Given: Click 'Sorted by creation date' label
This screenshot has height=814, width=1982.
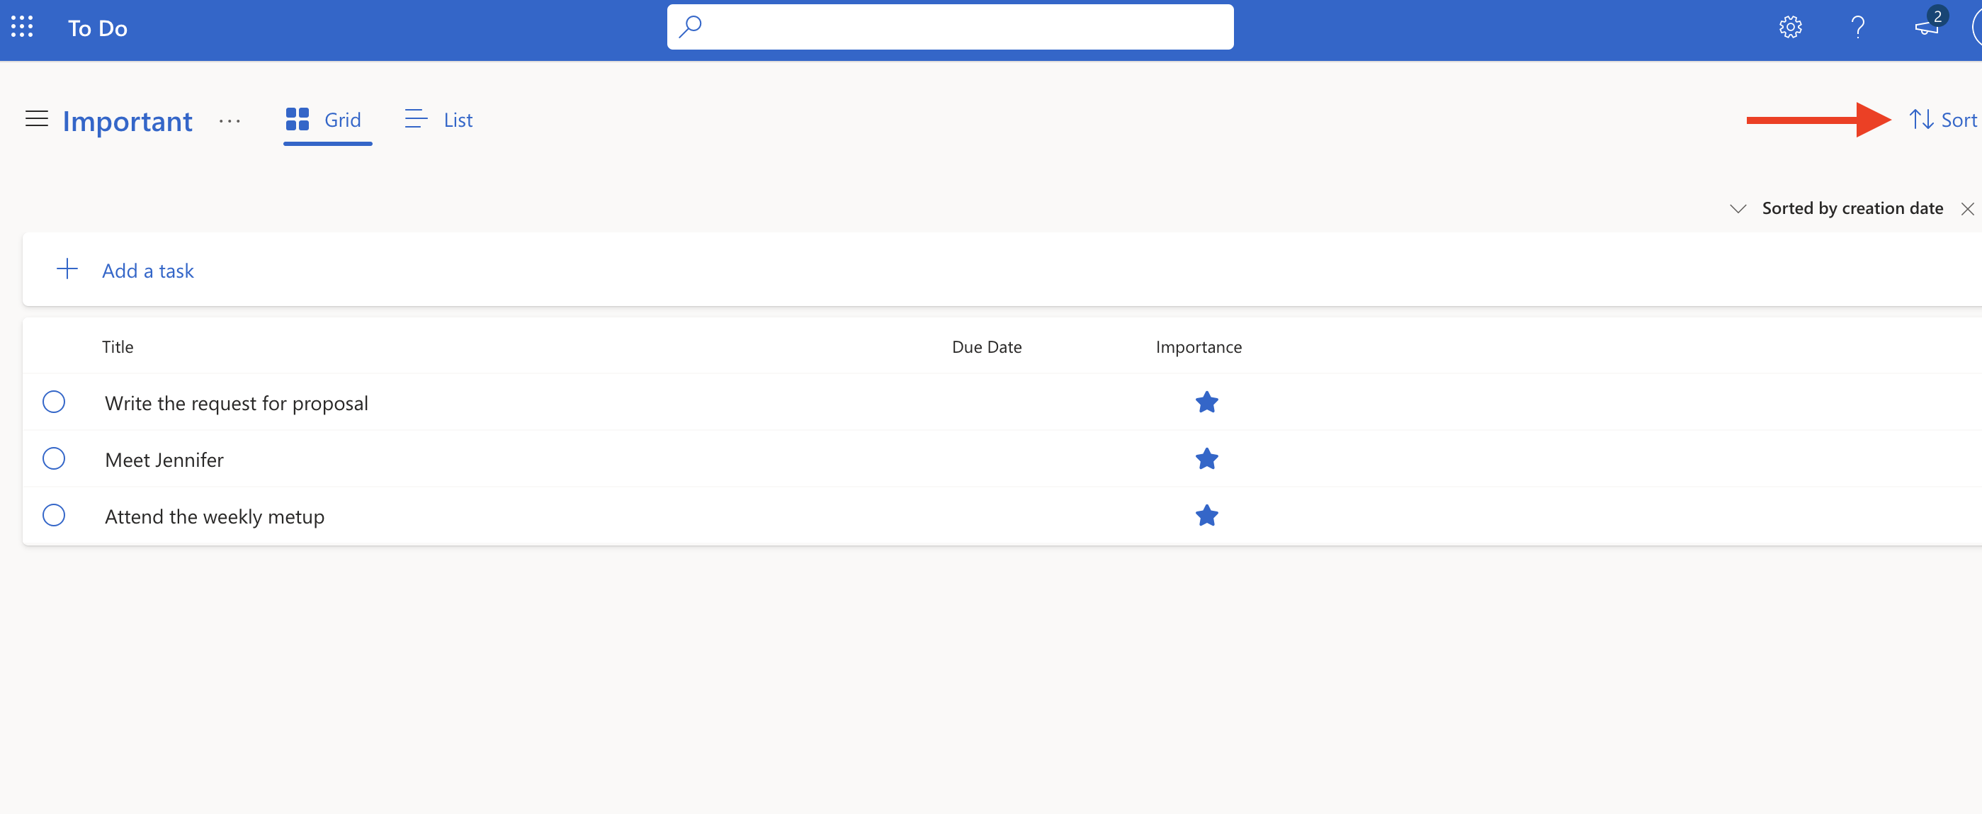Looking at the screenshot, I should (x=1852, y=208).
